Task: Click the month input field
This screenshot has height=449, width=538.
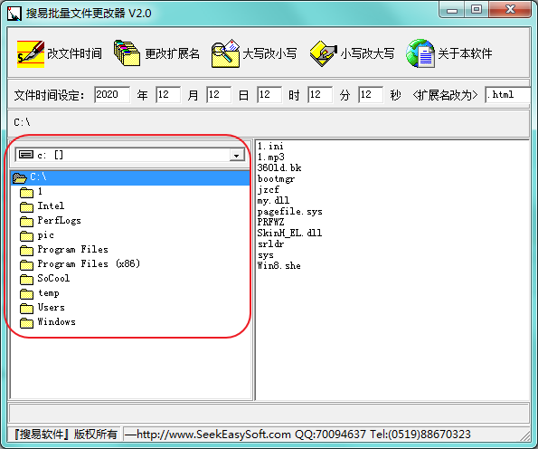Action: coord(168,94)
